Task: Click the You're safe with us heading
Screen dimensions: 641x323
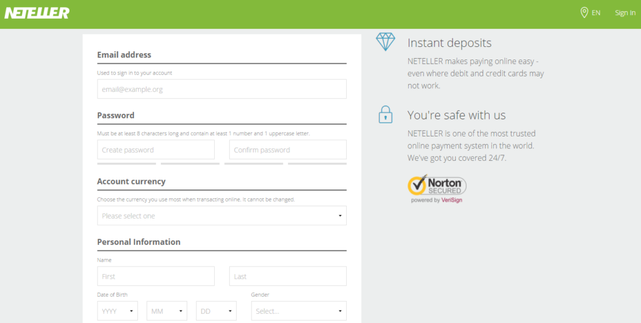Action: [x=456, y=115]
